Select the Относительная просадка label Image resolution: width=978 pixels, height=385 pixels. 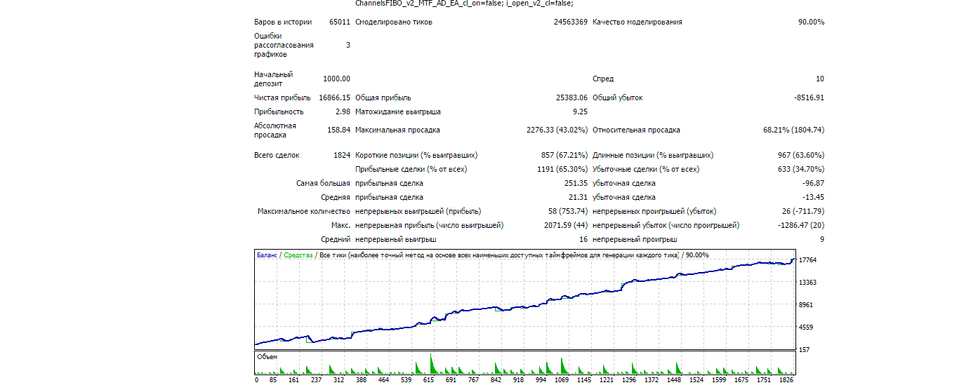tap(636, 130)
